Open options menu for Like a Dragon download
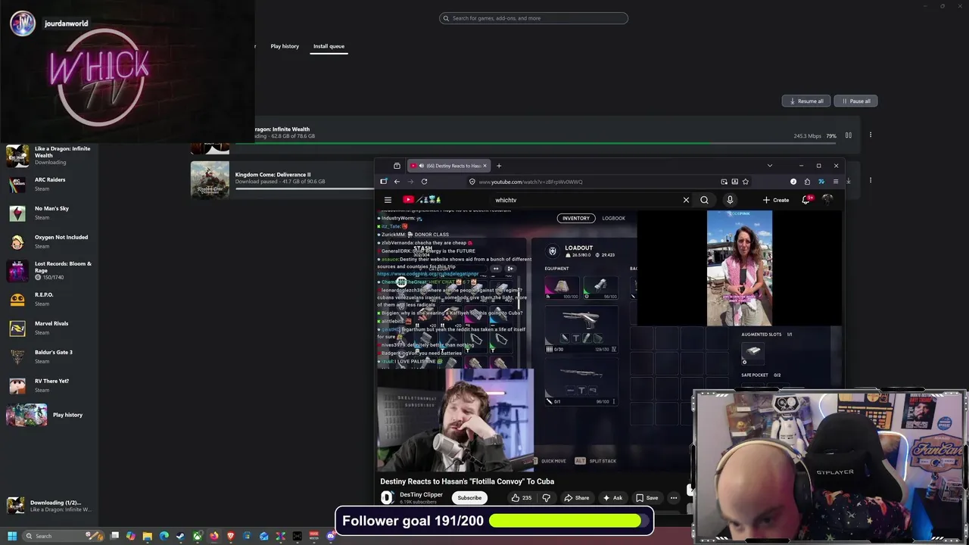The image size is (969, 545). coord(871,135)
